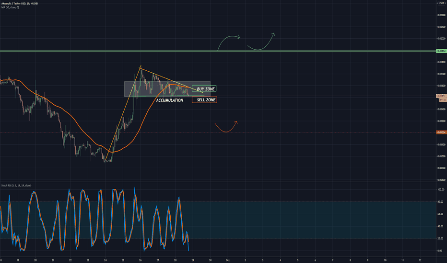Viewport: 447px width, 263px height.
Task: Click the 0.02100 price axis value
Action: point(441,27)
